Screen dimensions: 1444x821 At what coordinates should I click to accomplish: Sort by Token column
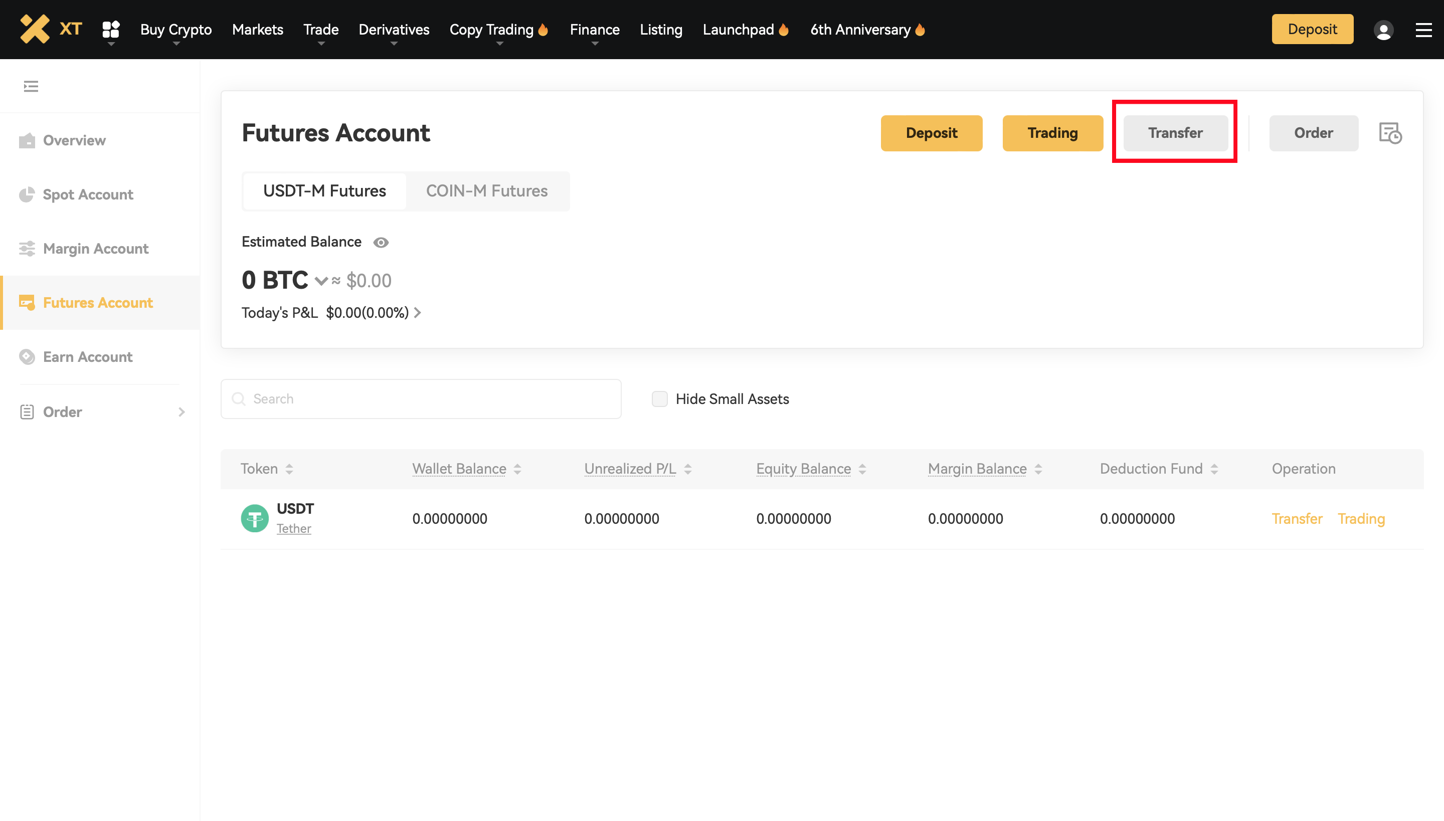point(289,469)
